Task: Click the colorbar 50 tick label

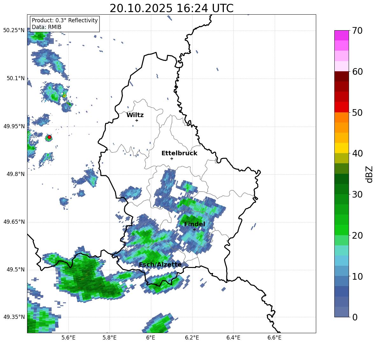Action: click(358, 112)
